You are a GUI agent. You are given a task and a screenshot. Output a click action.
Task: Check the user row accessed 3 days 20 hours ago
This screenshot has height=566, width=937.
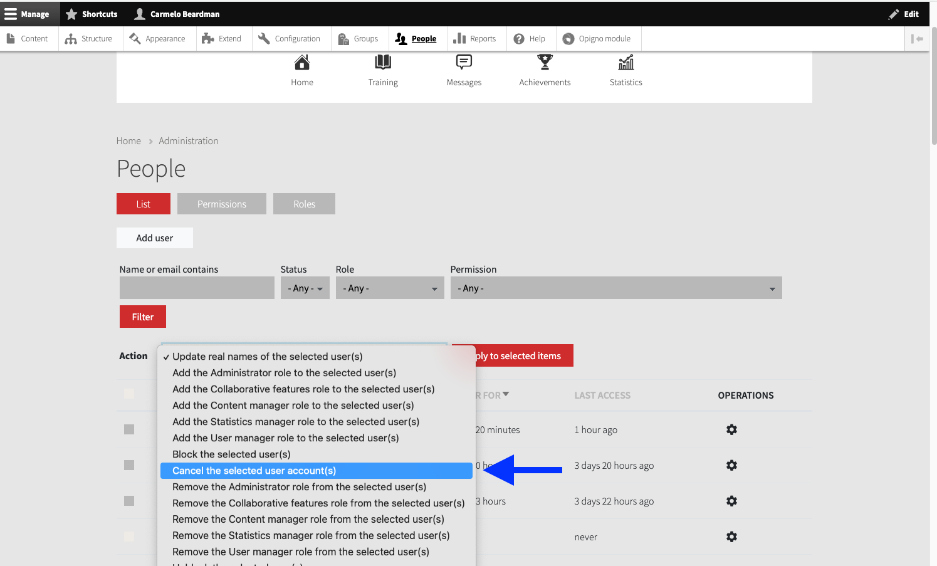coord(129,465)
